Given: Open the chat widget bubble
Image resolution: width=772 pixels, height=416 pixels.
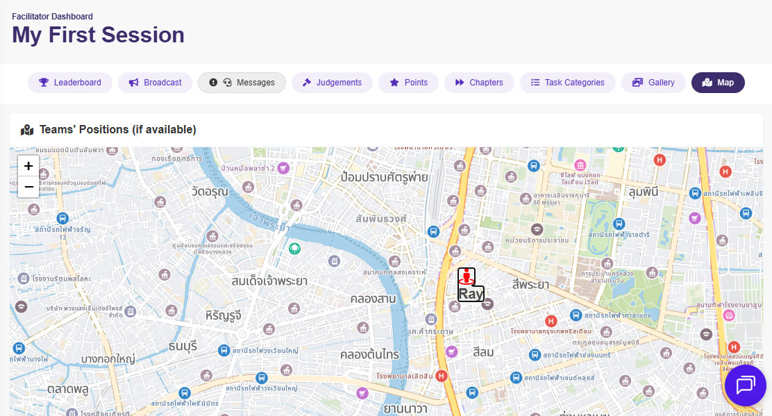Looking at the screenshot, I should [x=745, y=385].
